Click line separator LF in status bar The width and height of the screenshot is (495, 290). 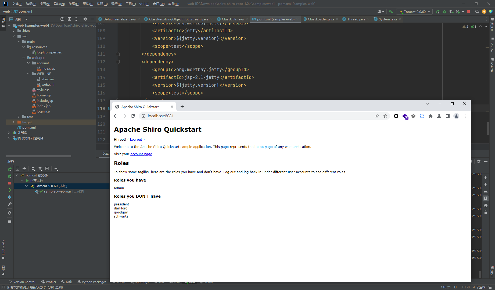(456, 287)
